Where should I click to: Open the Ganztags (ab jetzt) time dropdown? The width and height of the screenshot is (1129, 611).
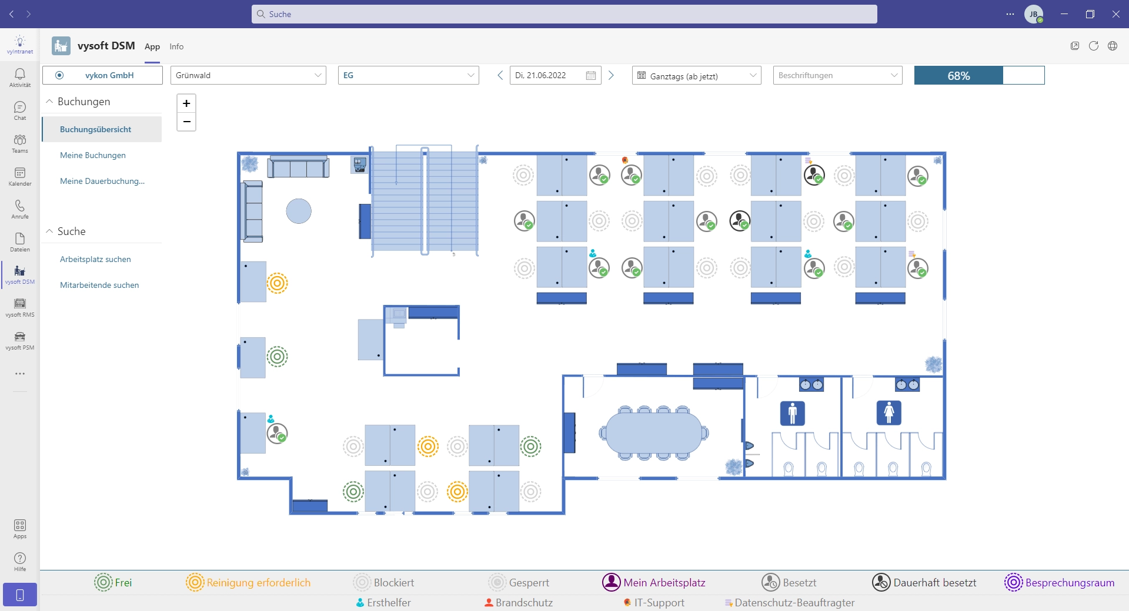[x=697, y=75]
